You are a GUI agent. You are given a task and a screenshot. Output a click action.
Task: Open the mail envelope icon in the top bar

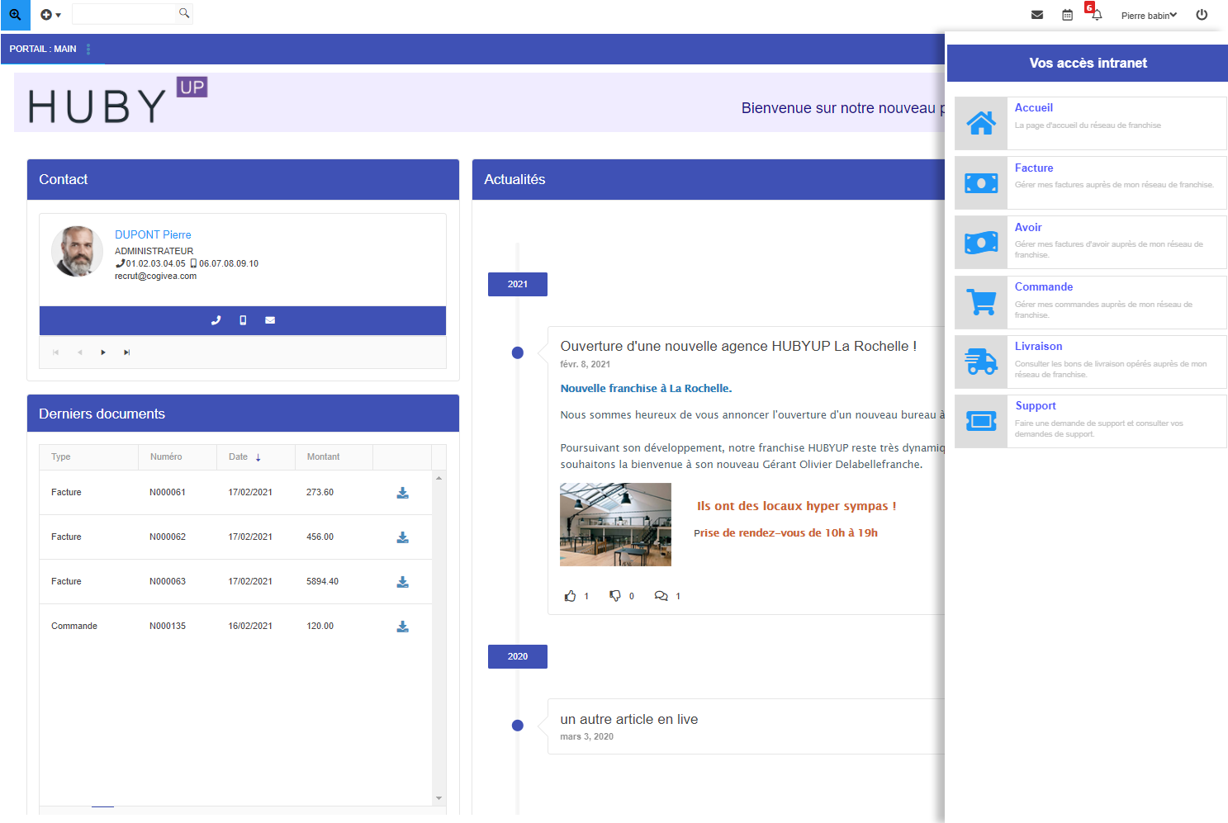1037,15
